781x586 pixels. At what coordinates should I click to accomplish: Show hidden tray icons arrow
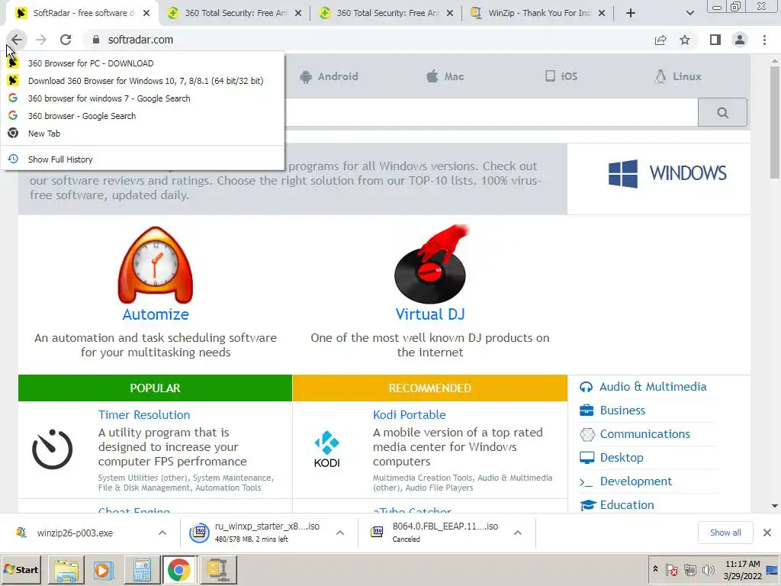pos(655,569)
